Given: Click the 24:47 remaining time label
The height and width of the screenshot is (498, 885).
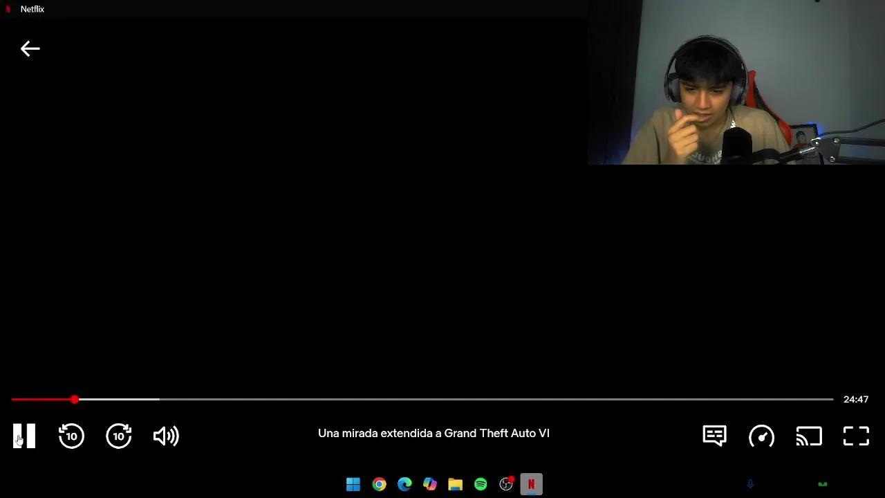Looking at the screenshot, I should coord(856,399).
